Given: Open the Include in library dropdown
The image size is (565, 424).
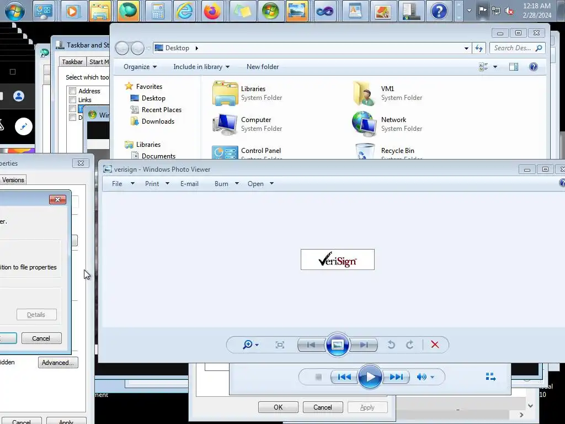Looking at the screenshot, I should point(201,67).
